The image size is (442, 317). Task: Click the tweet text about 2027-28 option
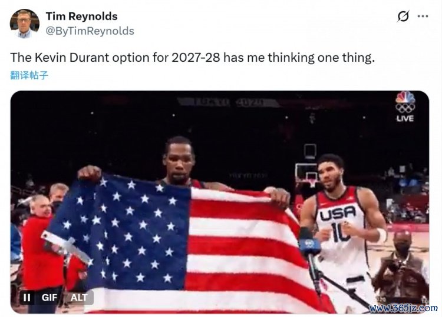(193, 58)
